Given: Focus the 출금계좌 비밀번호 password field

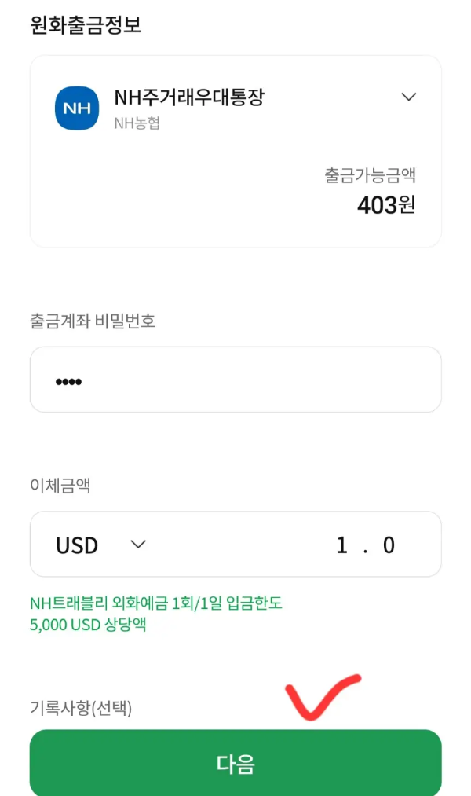Looking at the screenshot, I should pyautogui.click(x=235, y=380).
